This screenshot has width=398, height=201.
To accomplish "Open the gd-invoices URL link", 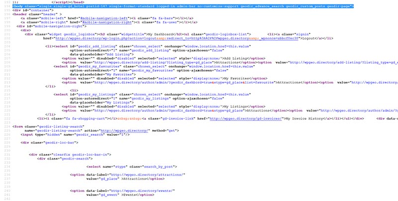I will point(246,118).
